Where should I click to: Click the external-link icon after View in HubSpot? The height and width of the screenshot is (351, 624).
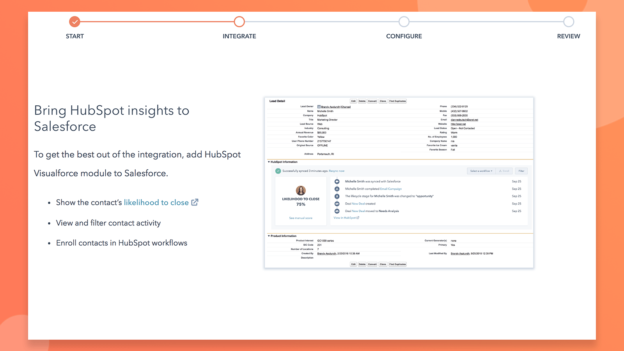coord(358,218)
